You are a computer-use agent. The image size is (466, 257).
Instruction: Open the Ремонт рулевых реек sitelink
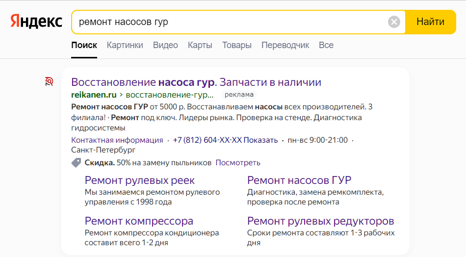(140, 180)
